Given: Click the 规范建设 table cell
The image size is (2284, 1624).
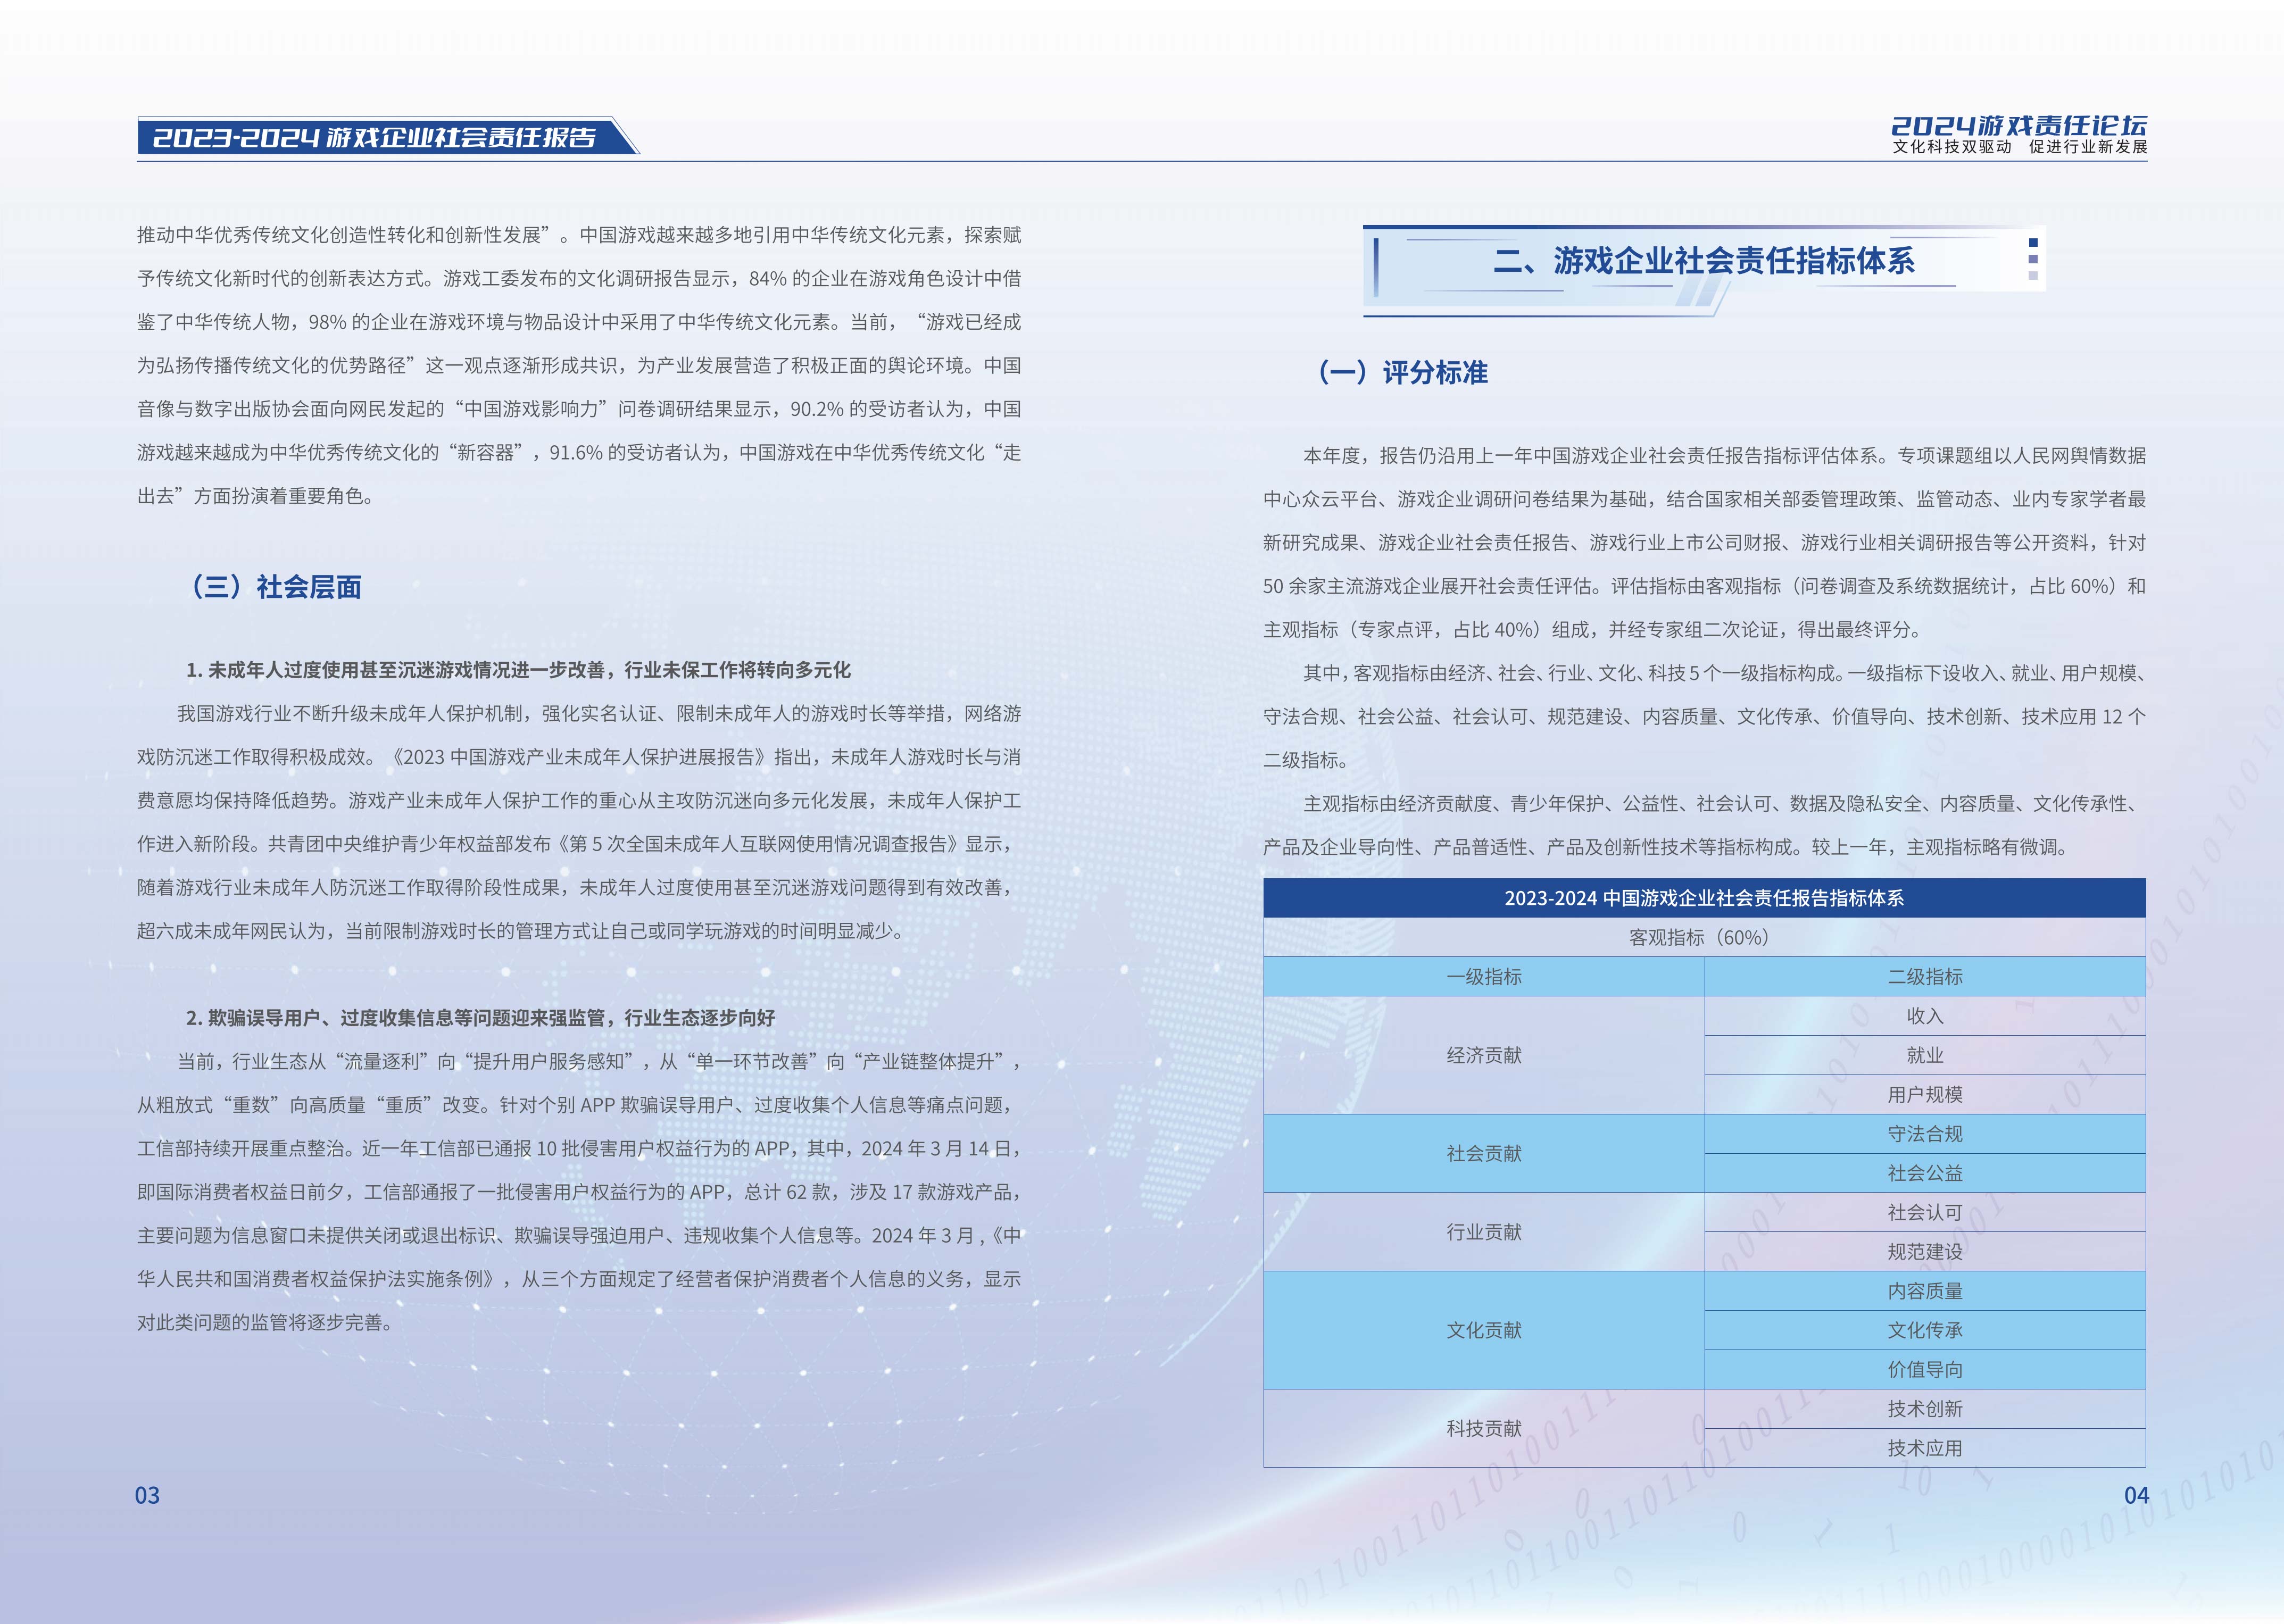Looking at the screenshot, I should click(x=1925, y=1251).
